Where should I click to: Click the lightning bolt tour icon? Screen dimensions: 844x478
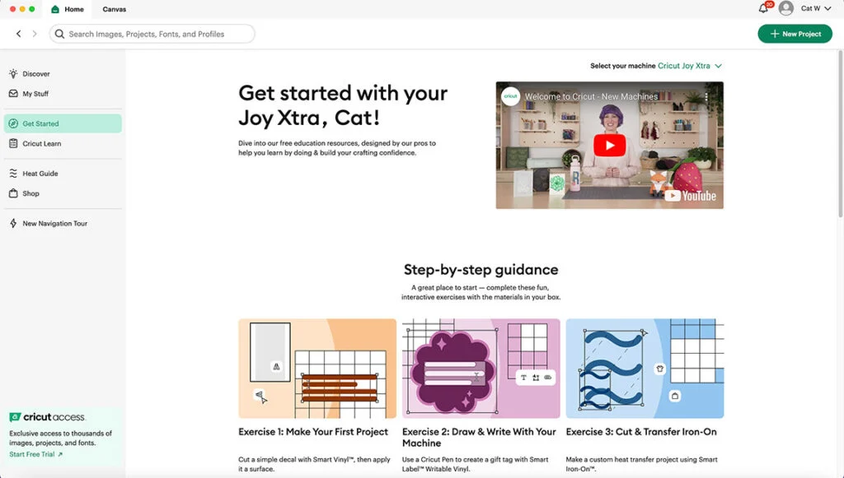pos(13,224)
